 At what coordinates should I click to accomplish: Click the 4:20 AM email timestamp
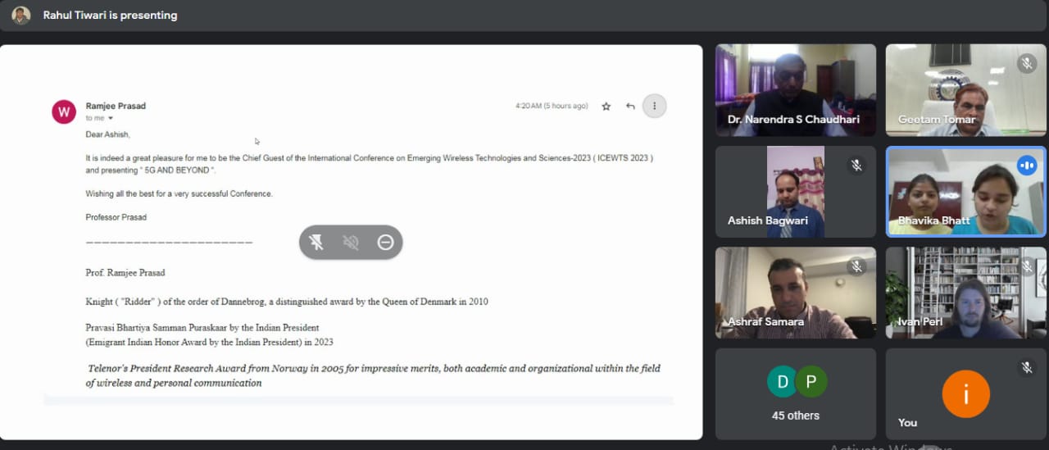[x=551, y=106]
